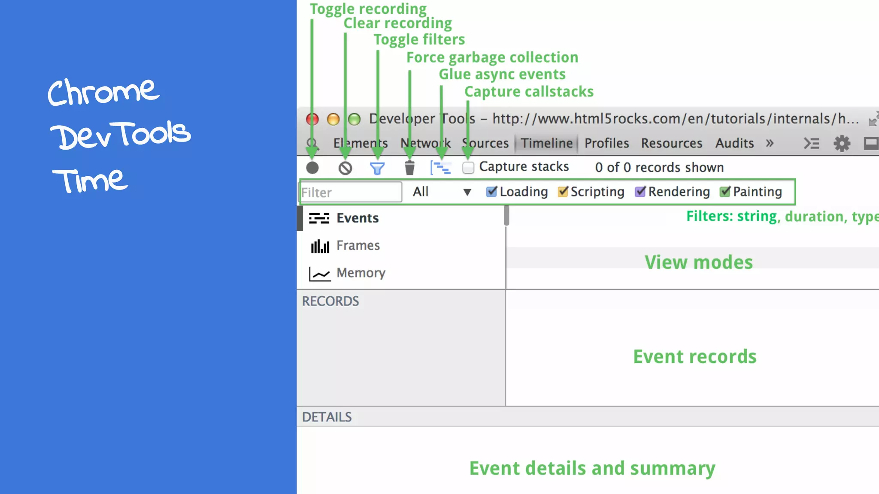
Task: Switch to the Network tab
Action: tap(425, 143)
